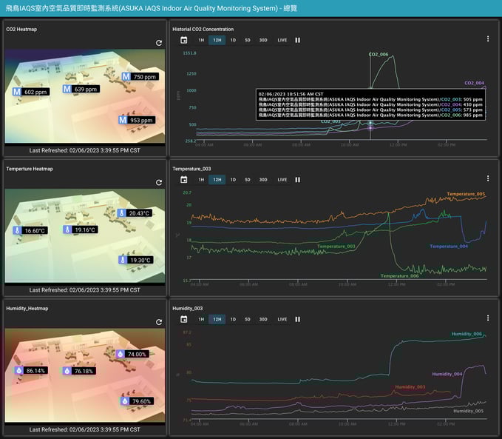The image size is (502, 439).
Task: Open calendar picker in Humidity_003 chart
Action: (x=184, y=319)
